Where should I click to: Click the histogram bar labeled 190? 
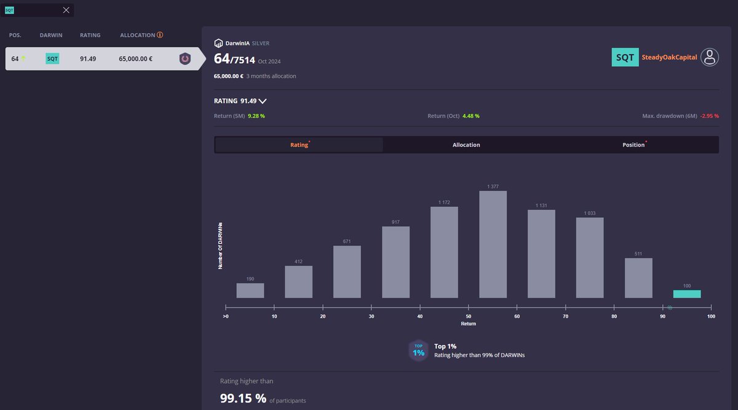(x=250, y=290)
